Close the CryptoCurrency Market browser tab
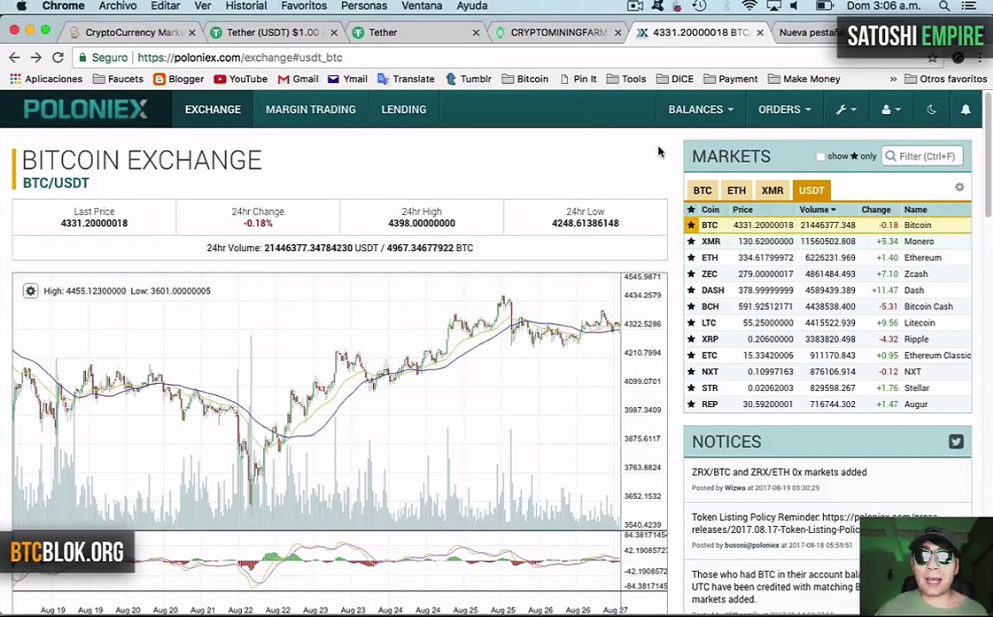993x617 pixels. 192,33
